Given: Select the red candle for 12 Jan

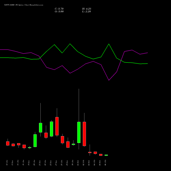Looking at the screenshot, I should [8, 143].
